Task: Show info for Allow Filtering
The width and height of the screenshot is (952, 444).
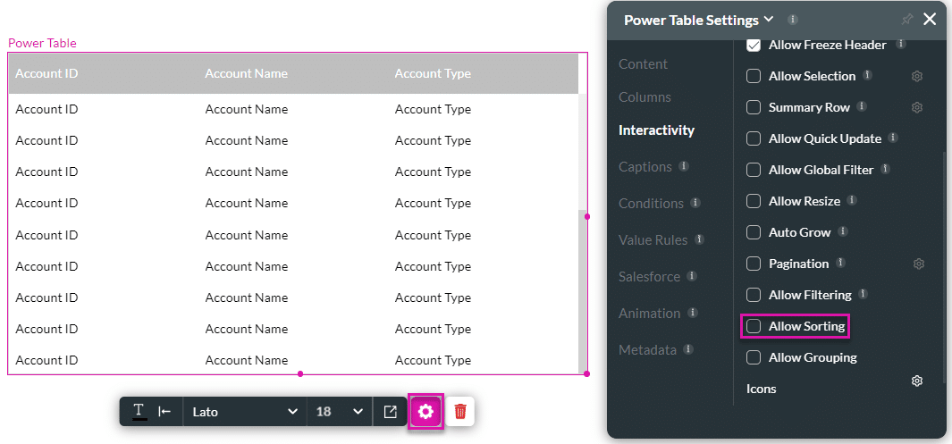Action: [x=863, y=294]
